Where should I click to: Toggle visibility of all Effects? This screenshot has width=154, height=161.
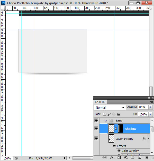click(x=114, y=146)
